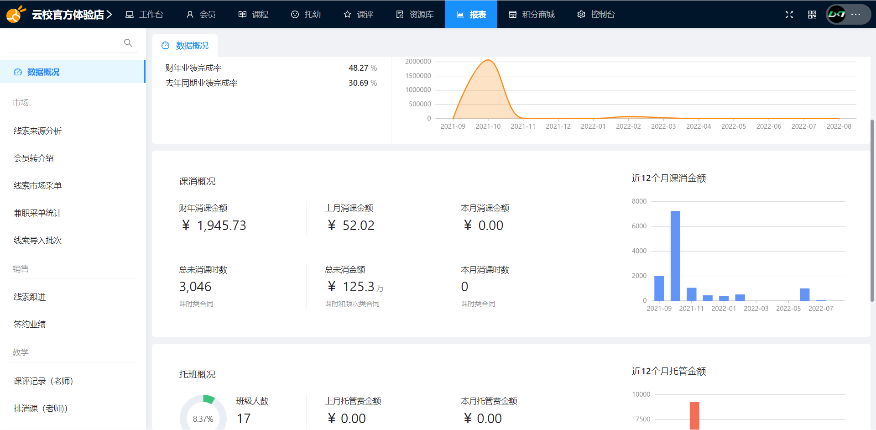Click the 财年消课金额 ¥1,945.73 value
The image size is (876, 430).
coord(214,225)
